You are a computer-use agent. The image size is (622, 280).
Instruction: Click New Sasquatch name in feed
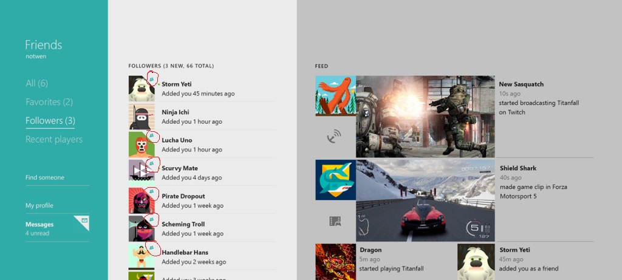coord(521,84)
